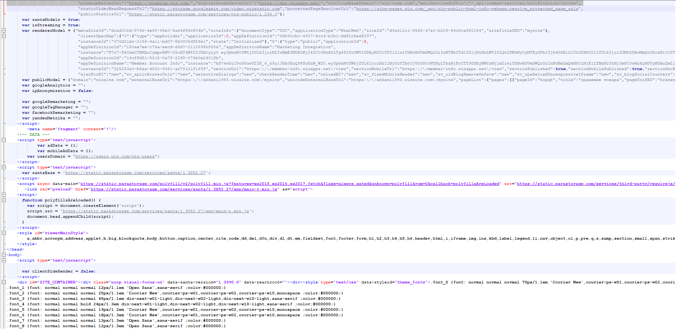The width and height of the screenshot is (676, 329).
Task: Open the script.src main-r.min.js link
Action: [156, 211]
